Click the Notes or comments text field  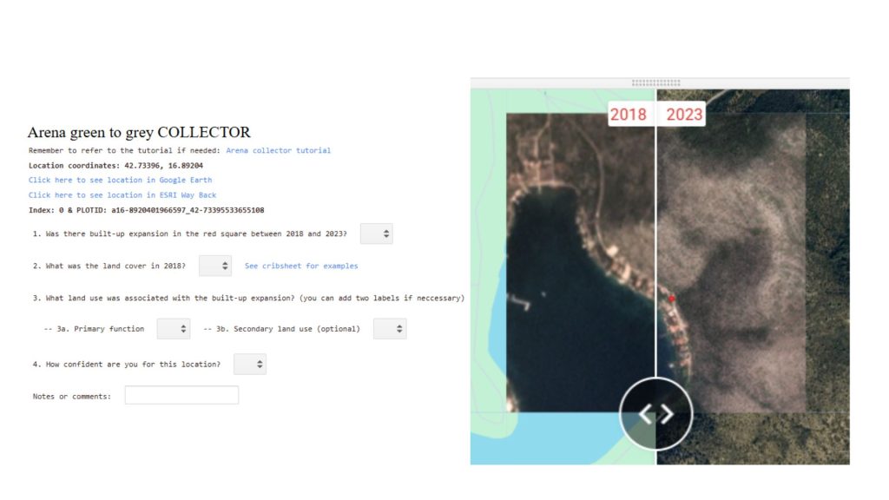[181, 396]
